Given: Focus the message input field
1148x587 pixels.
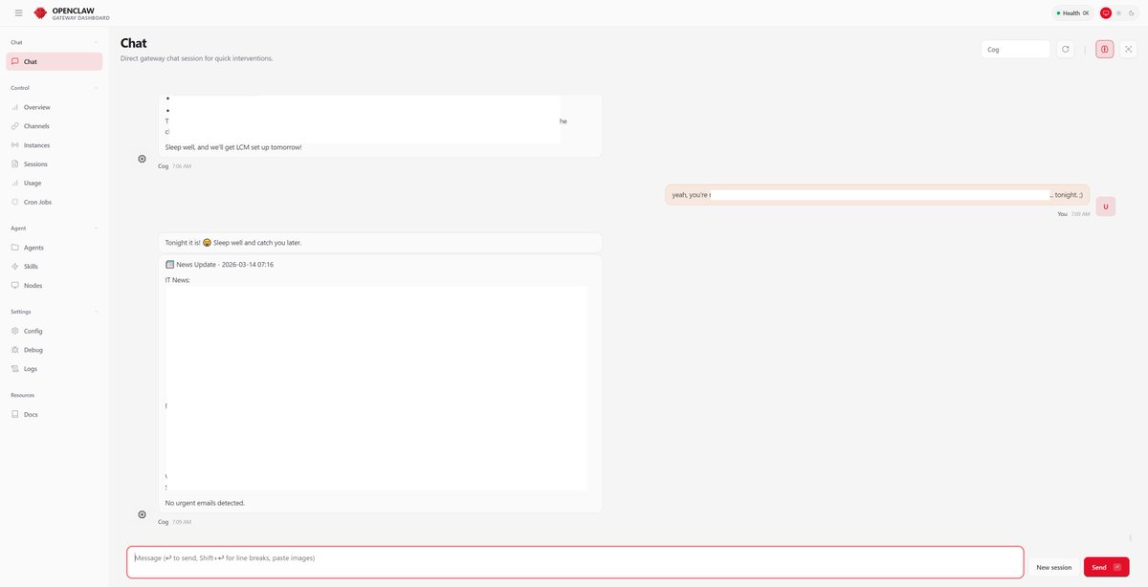Looking at the screenshot, I should [575, 562].
